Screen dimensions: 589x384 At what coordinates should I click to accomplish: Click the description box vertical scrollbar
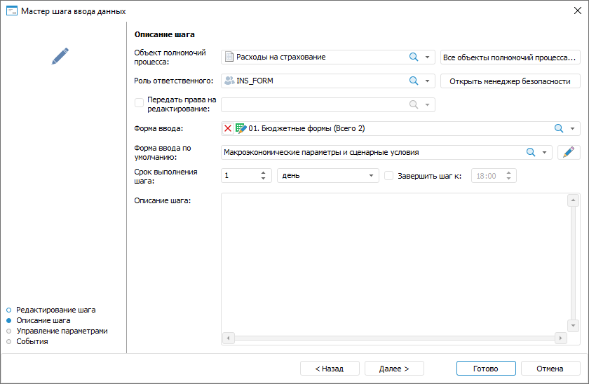[x=573, y=263]
